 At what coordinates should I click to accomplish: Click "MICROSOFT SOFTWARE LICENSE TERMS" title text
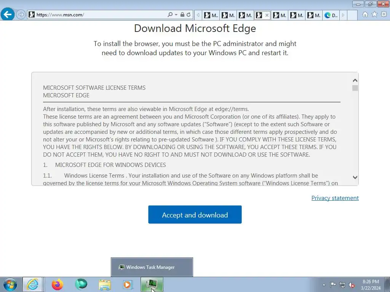click(94, 88)
